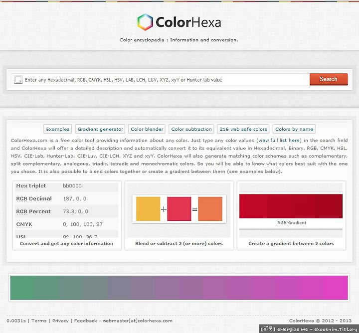Screen dimensions: 359x333
Task: Click the '0, 100, 100, 27' value
Action: click(83, 224)
